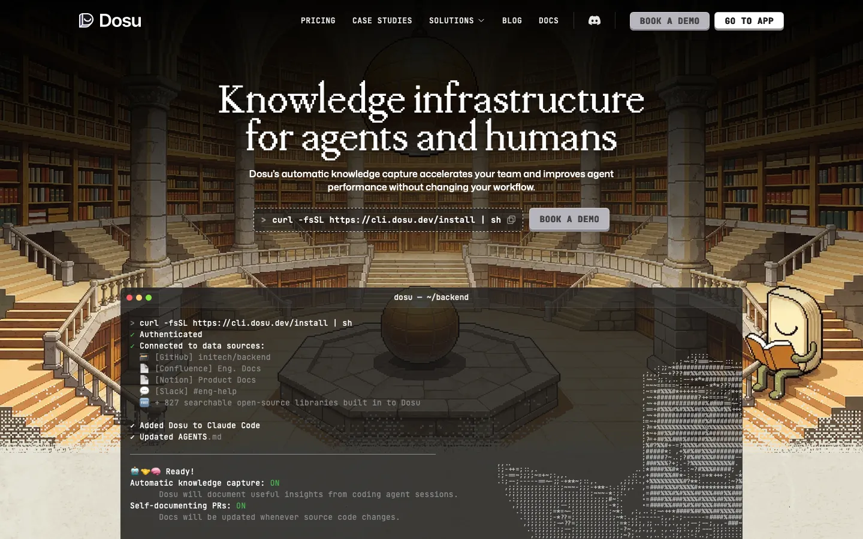Click the subtitle about Dosu's automatic knowledge capture
This screenshot has width=863, height=539.
pos(431,180)
